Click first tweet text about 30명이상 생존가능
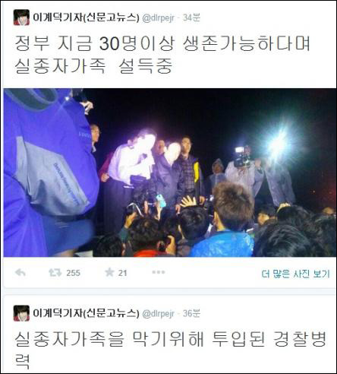337x374 pixels. 162,55
